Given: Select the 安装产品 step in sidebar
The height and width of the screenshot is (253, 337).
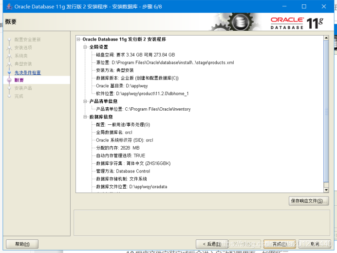Looking at the screenshot, I should 23,88.
